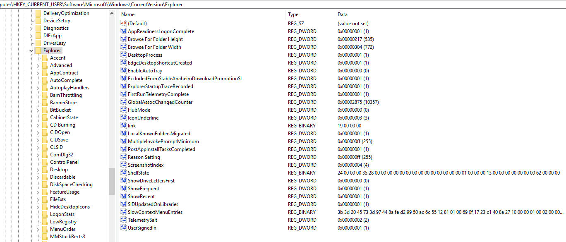Click the registry path address bar
The image size is (566, 242).
pyautogui.click(x=283, y=5)
